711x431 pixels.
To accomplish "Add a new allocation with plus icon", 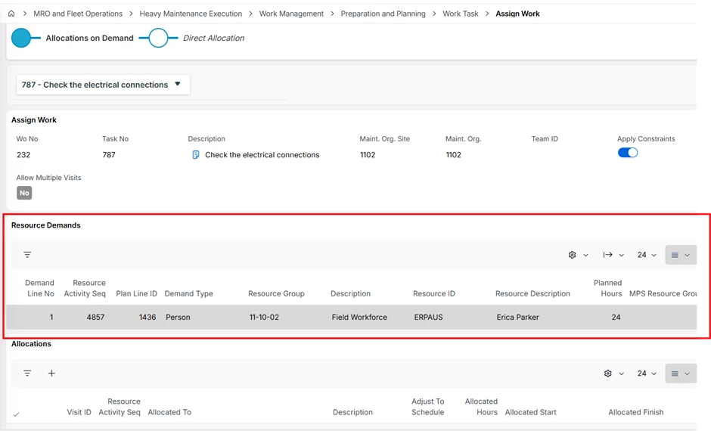I will pos(51,374).
